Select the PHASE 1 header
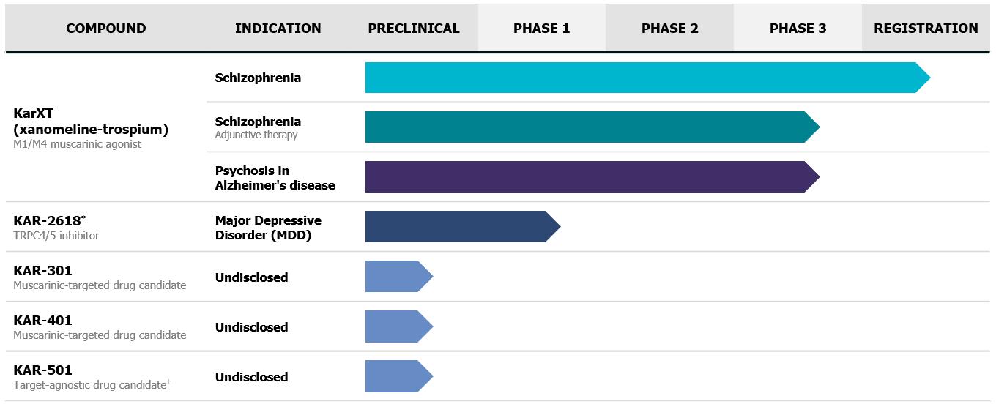The height and width of the screenshot is (407, 996). 542,29
